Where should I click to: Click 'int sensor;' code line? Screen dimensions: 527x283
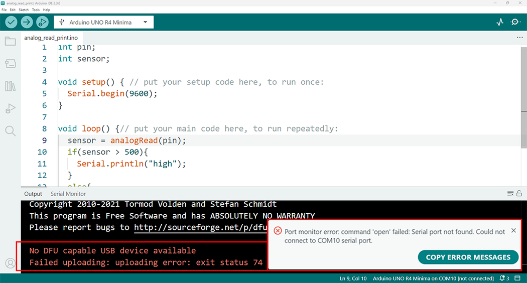(84, 59)
